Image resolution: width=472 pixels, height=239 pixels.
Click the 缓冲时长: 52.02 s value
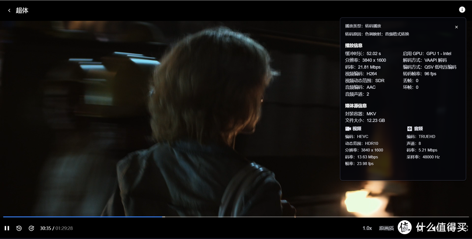click(363, 54)
